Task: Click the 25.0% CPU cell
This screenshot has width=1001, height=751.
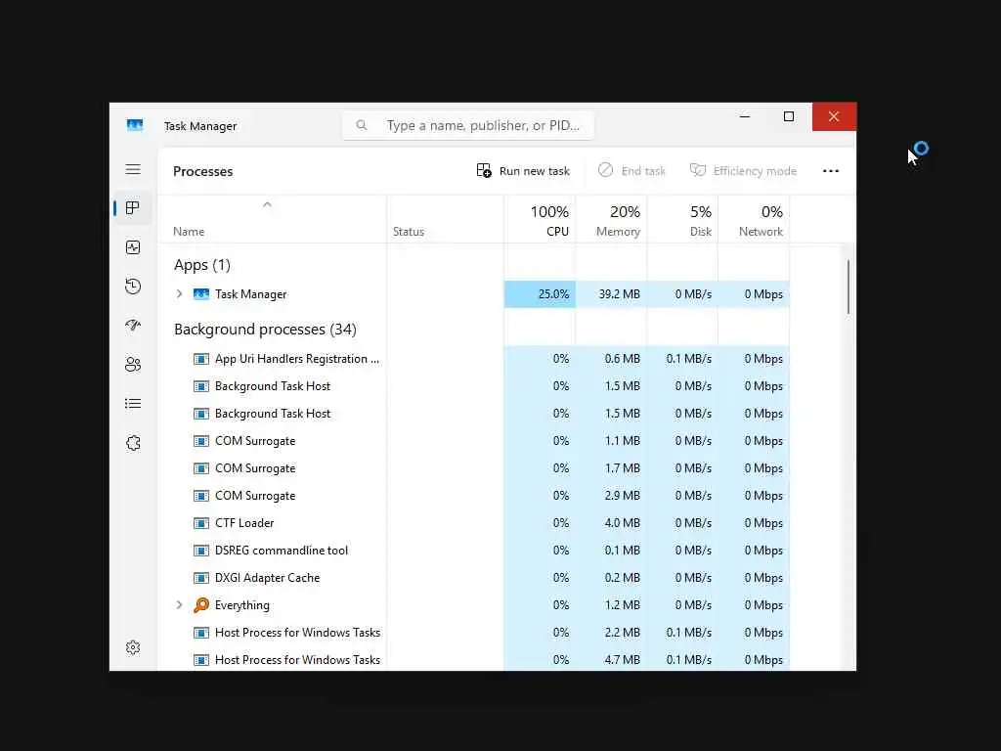Action: click(x=540, y=294)
